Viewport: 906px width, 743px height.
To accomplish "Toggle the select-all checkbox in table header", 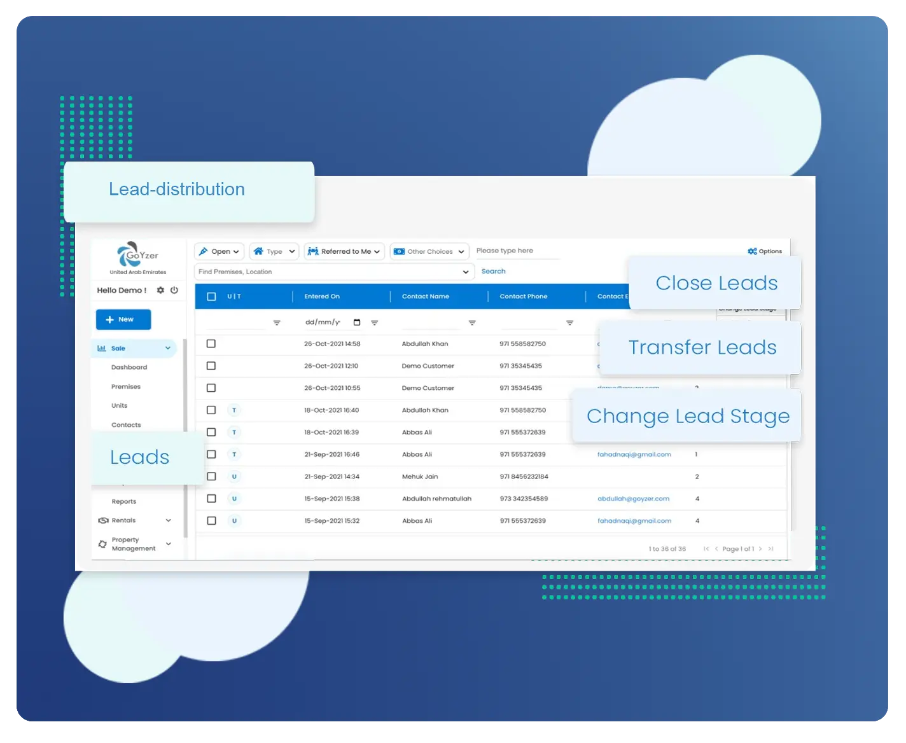I will 212,296.
